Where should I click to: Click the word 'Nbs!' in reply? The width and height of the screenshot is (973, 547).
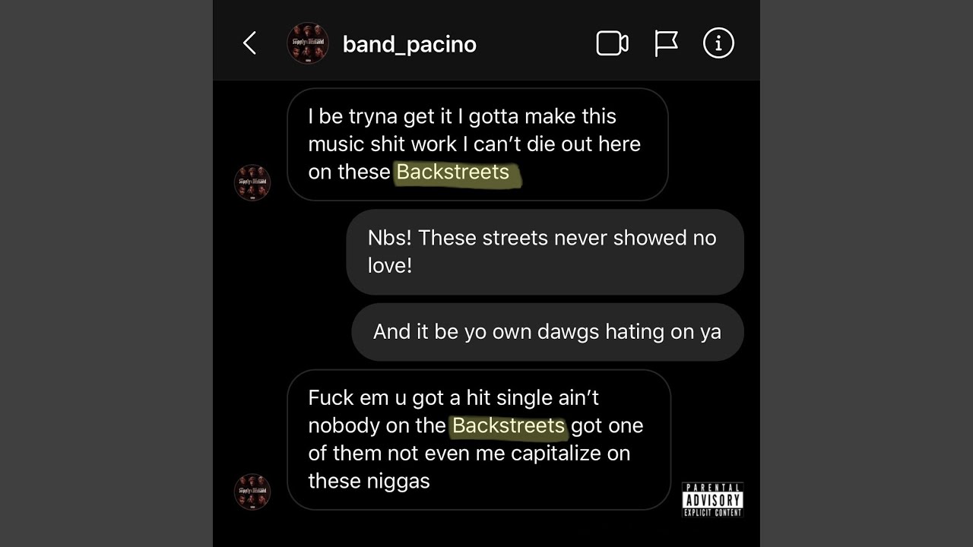(390, 238)
